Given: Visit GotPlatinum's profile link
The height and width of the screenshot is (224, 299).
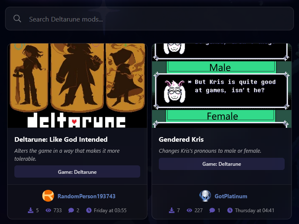Looking at the screenshot, I should [231, 196].
